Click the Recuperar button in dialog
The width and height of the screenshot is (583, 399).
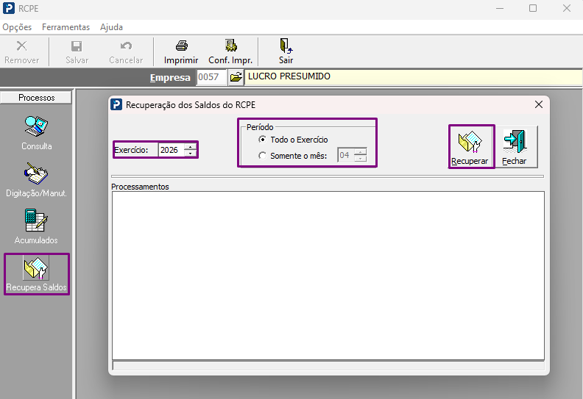[471, 147]
